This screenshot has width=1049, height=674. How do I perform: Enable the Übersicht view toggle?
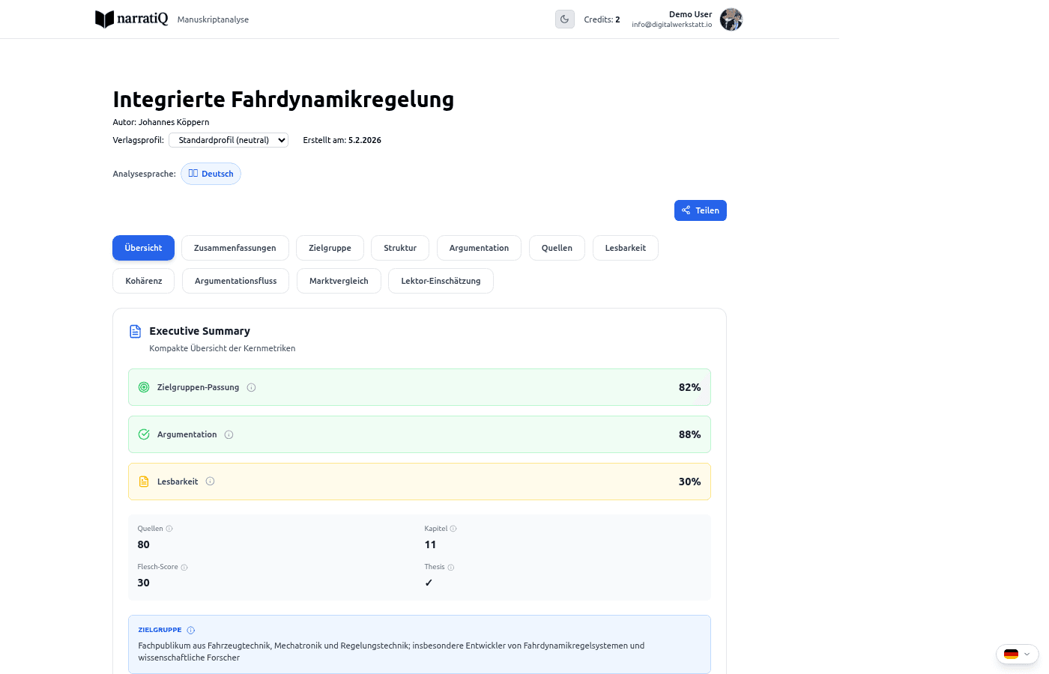point(143,247)
